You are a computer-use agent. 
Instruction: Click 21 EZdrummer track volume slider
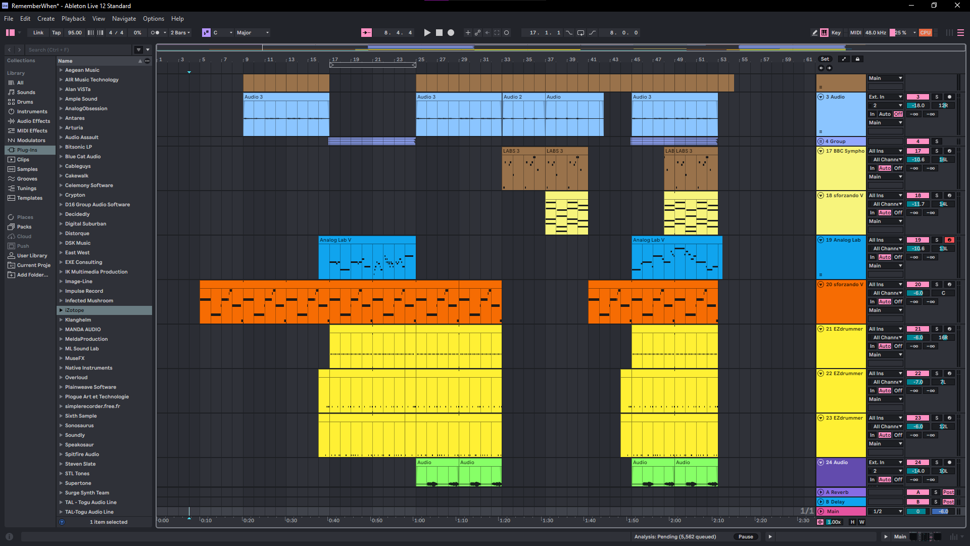coord(918,338)
